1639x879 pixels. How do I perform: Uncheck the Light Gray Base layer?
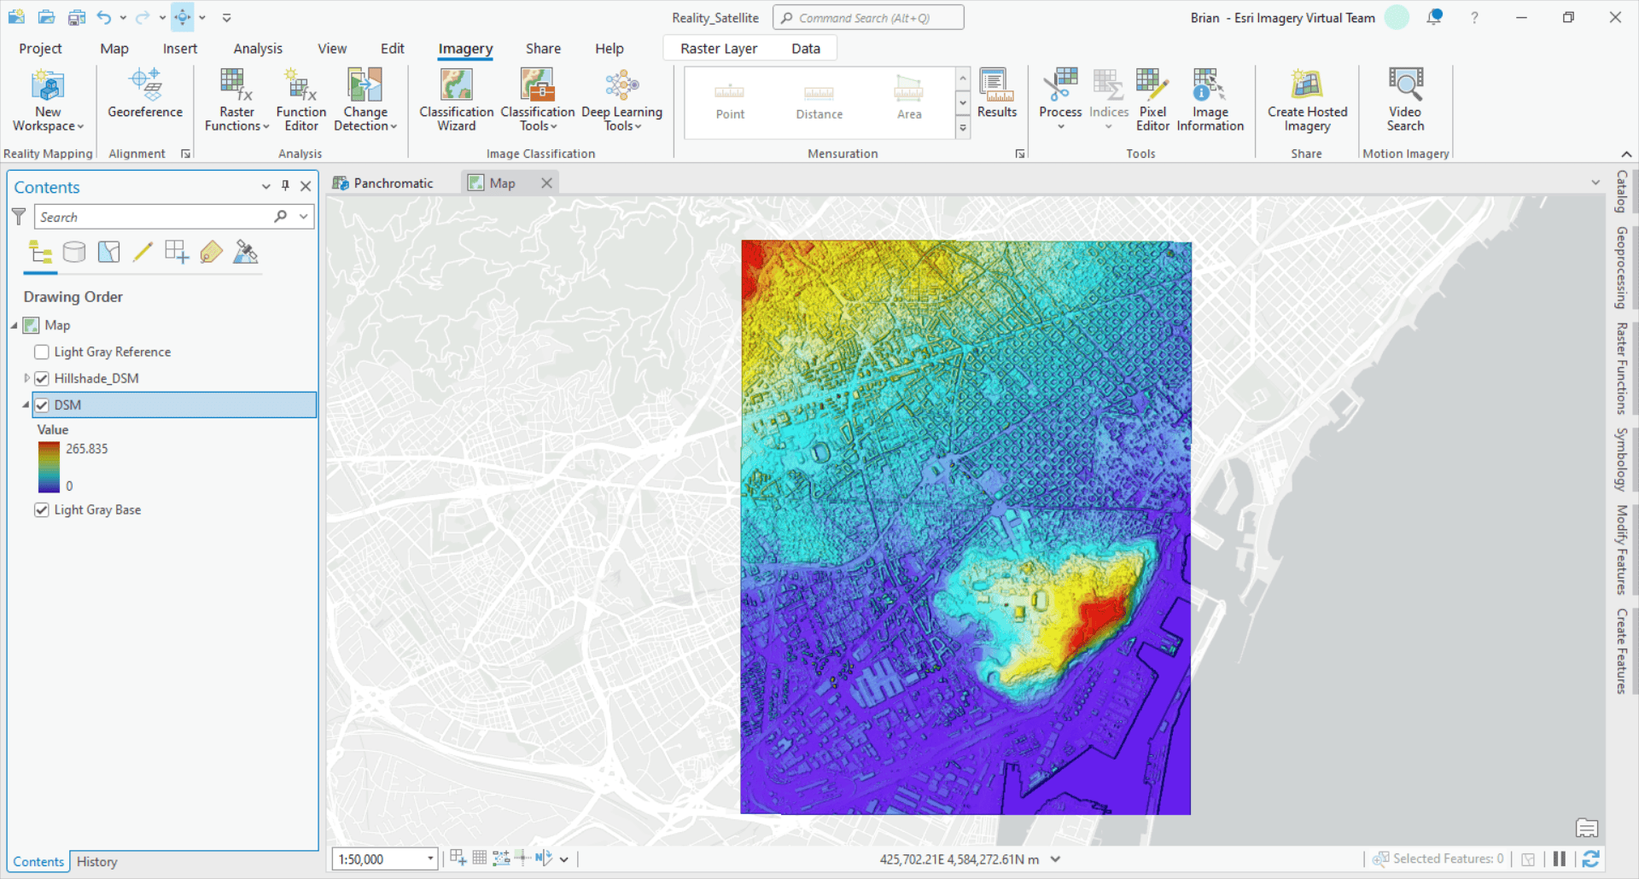[x=42, y=509]
